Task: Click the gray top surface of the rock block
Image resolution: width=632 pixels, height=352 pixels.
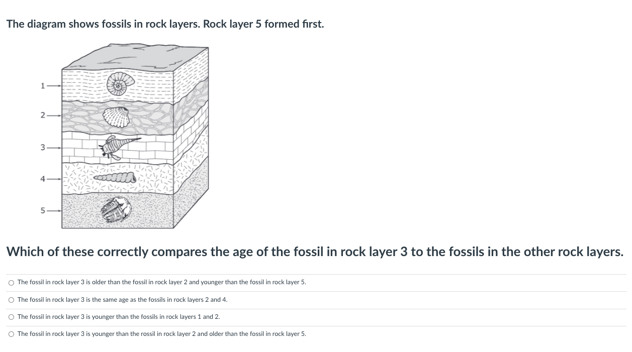Action: pyautogui.click(x=136, y=57)
